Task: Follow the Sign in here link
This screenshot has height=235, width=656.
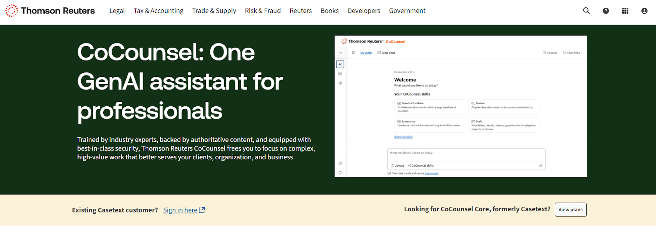Action: coord(180,210)
